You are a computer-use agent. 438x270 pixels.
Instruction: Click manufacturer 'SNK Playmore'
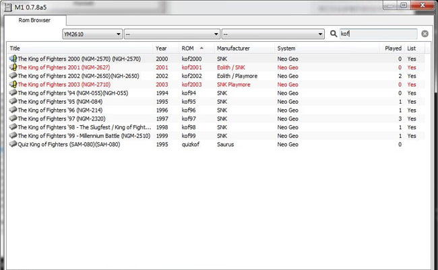coord(234,84)
